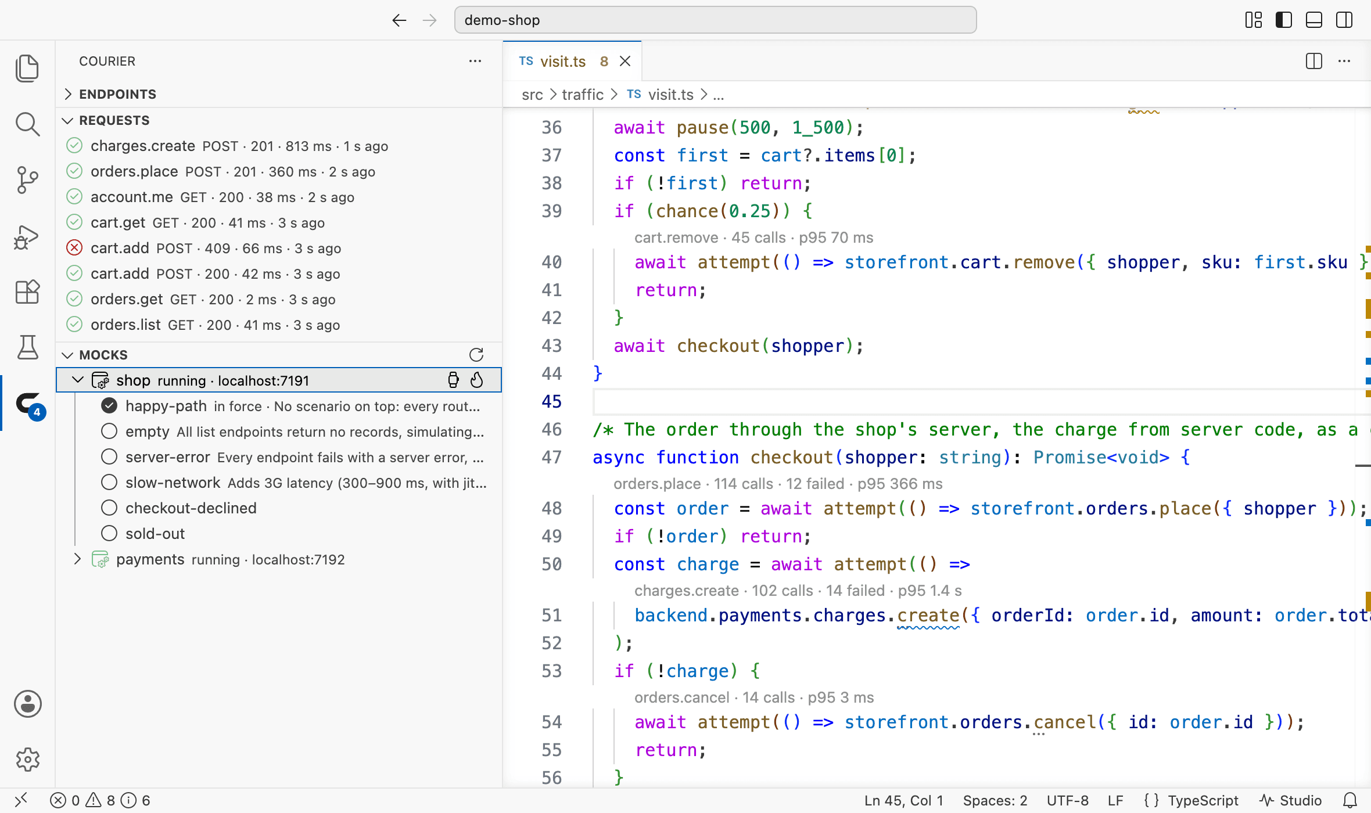Toggle secondary side bar visibility
Viewport: 1371px width, 813px height.
coord(1344,20)
